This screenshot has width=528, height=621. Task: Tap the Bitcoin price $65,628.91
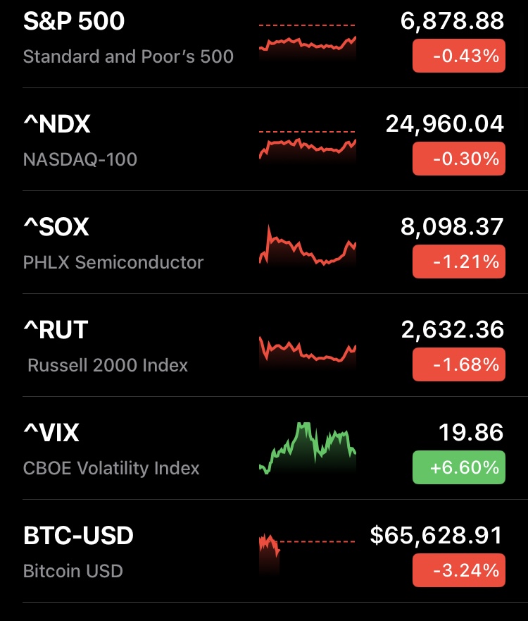(x=436, y=536)
